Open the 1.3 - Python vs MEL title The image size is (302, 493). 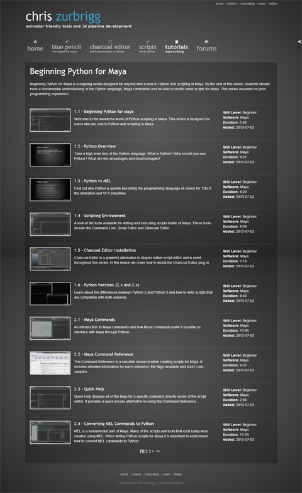coord(92,181)
